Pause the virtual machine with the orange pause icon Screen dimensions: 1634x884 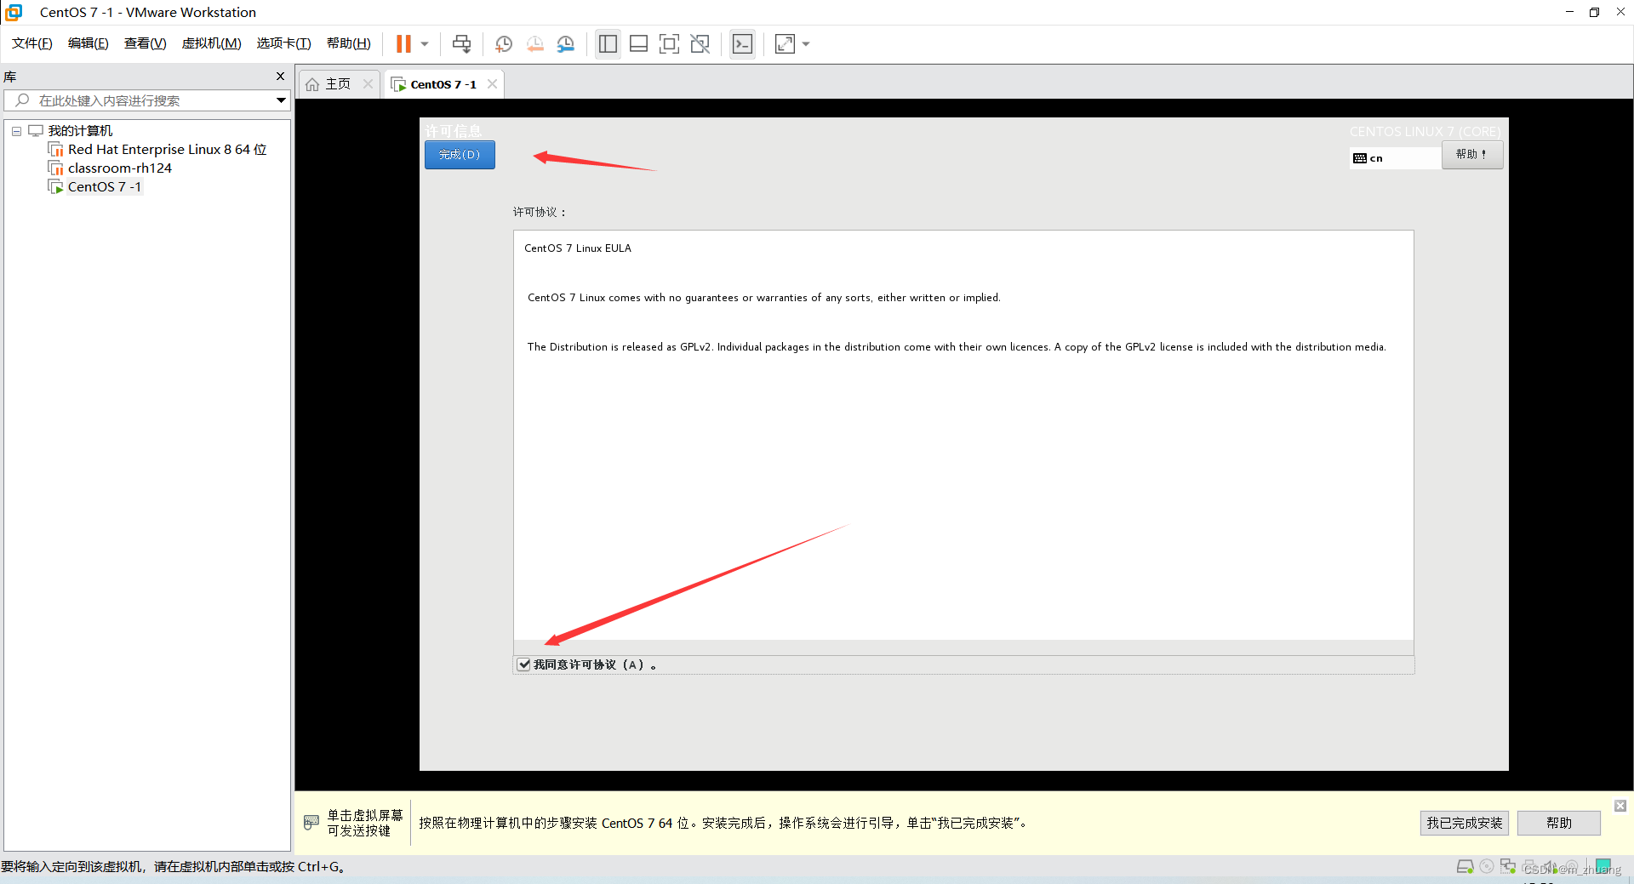click(403, 43)
